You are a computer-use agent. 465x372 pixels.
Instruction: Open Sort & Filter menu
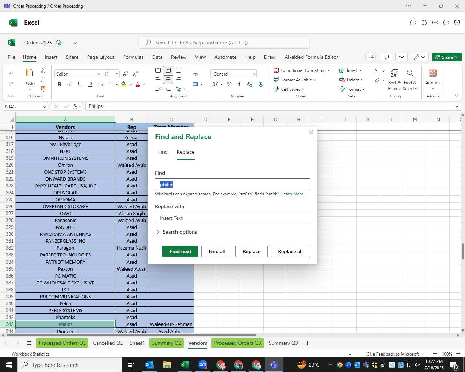click(x=394, y=80)
